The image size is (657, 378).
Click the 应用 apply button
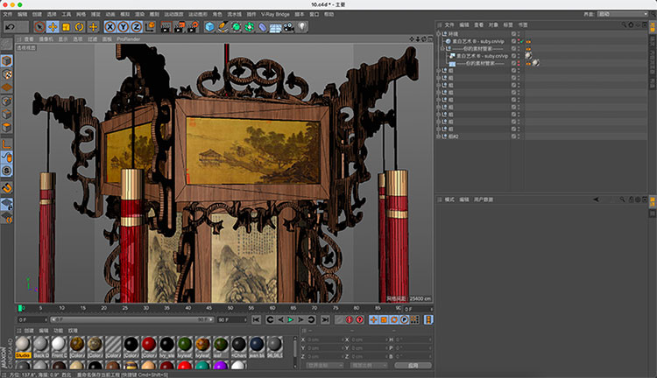point(413,365)
